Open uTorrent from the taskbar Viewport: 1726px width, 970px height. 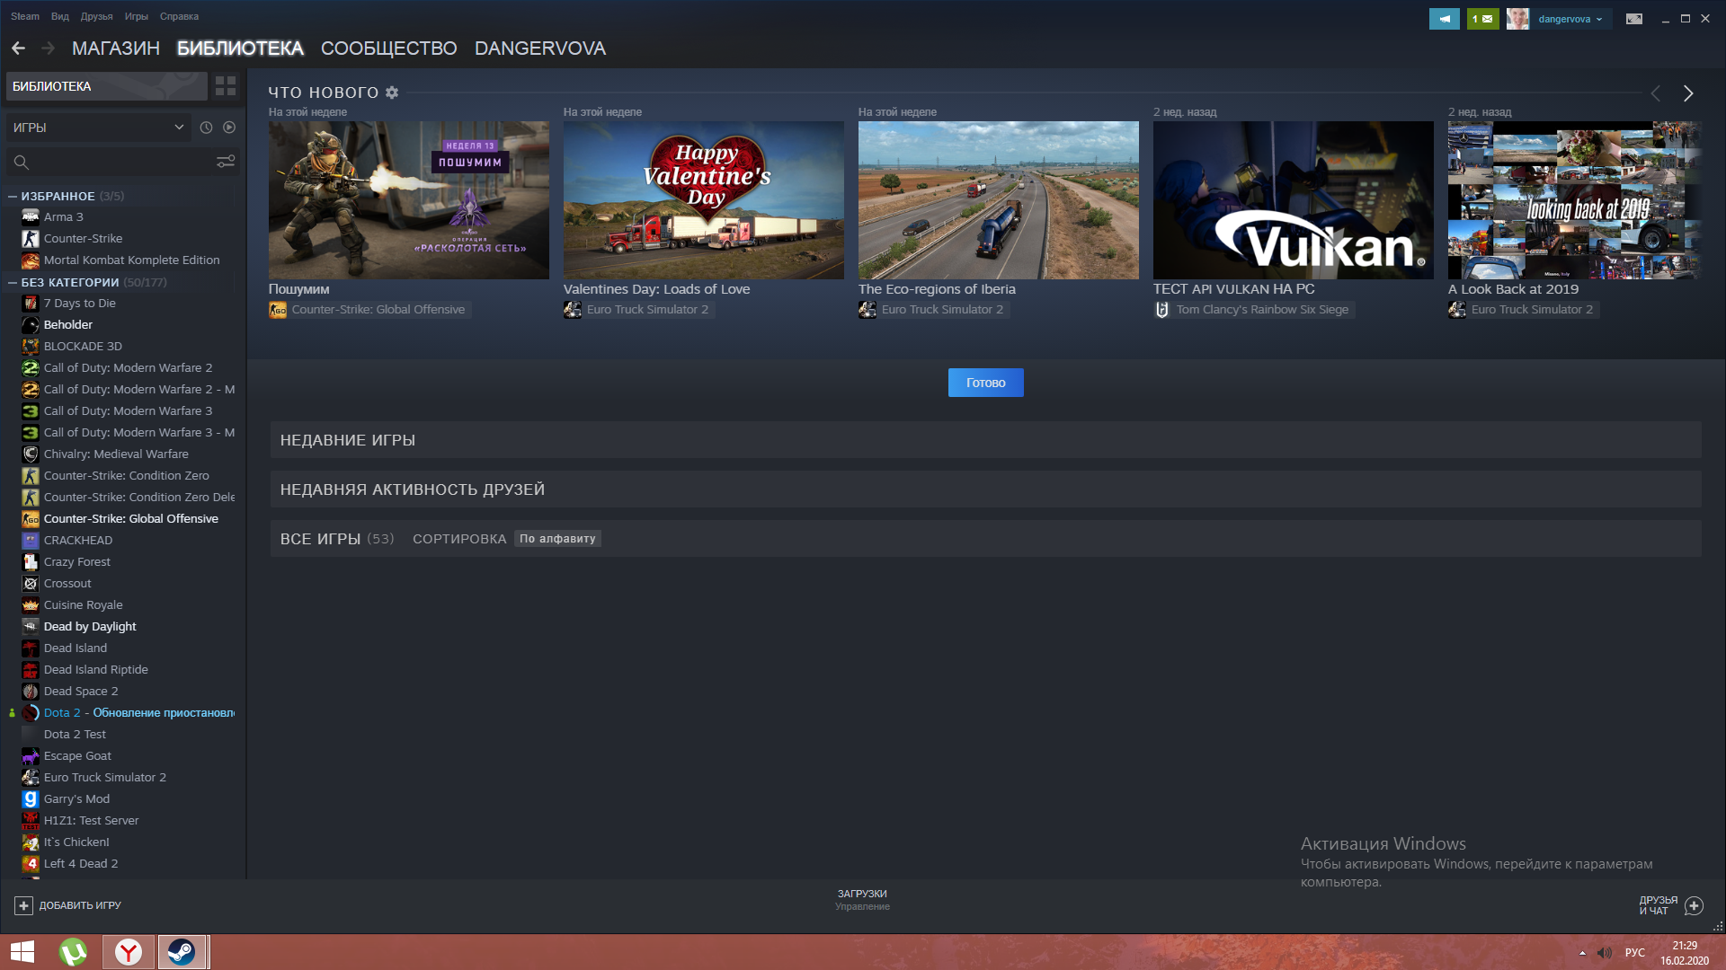click(x=73, y=952)
